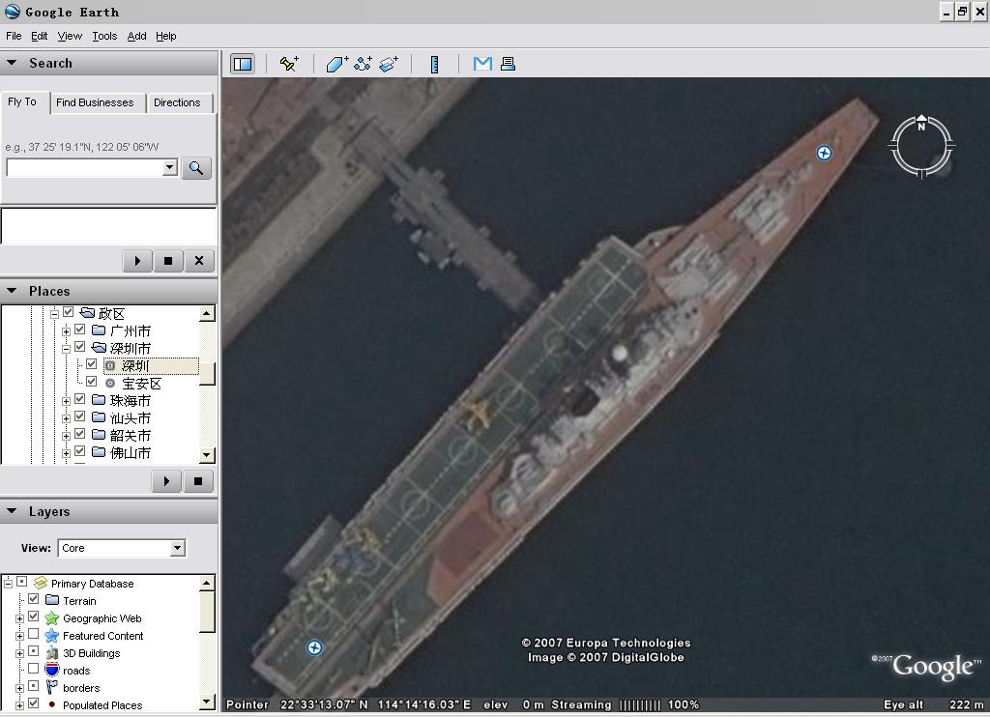Image resolution: width=990 pixels, height=717 pixels.
Task: Uncheck the 珠海市 folder checkbox
Action: pos(79,399)
